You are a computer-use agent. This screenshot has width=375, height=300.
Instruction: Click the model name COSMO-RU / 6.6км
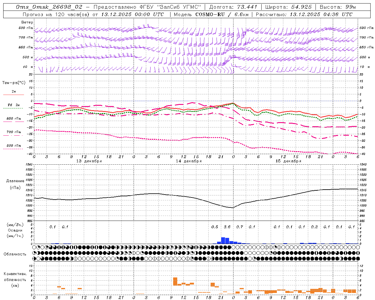pos(222,14)
